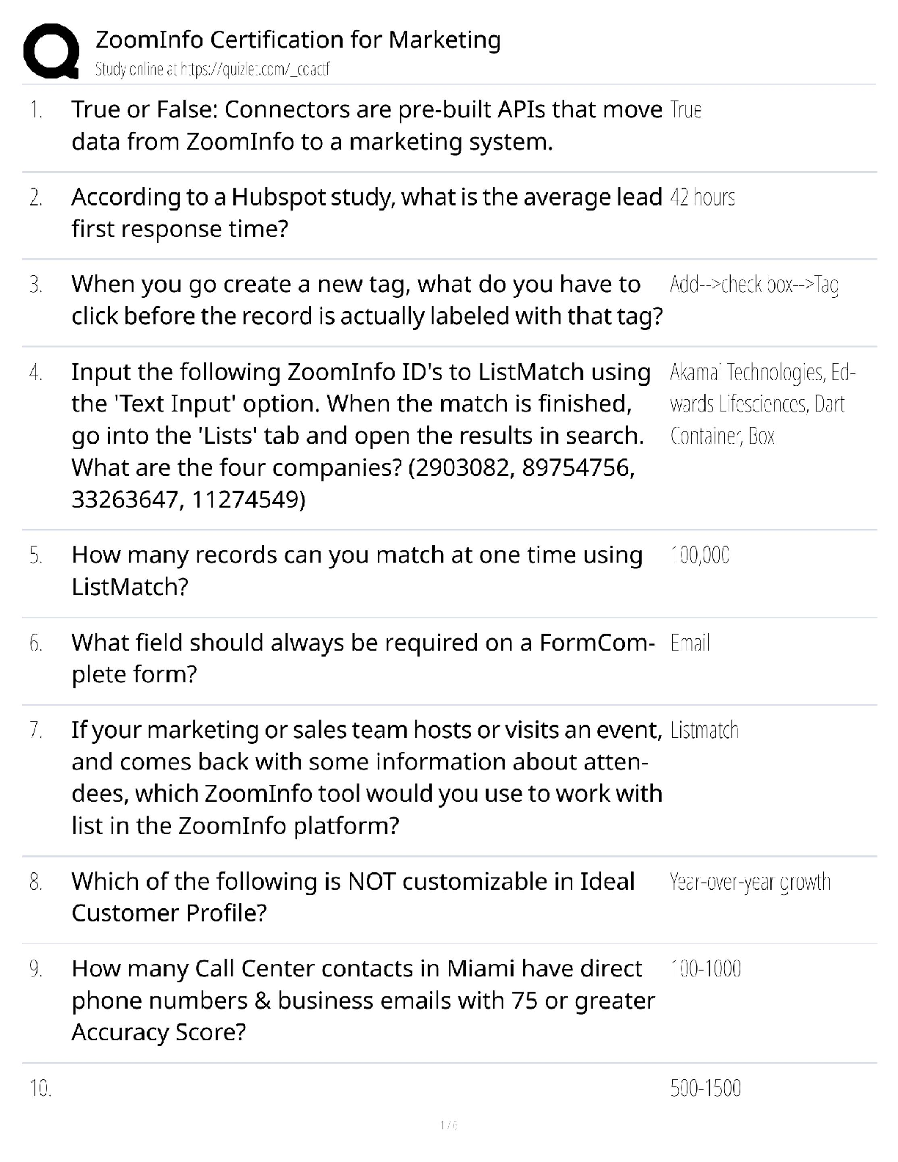Click the Akamai Technologies companies answer
This screenshot has width=898, height=1162.
coord(762,404)
